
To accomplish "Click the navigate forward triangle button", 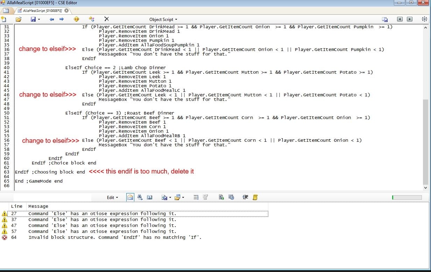I will [x=410, y=19].
